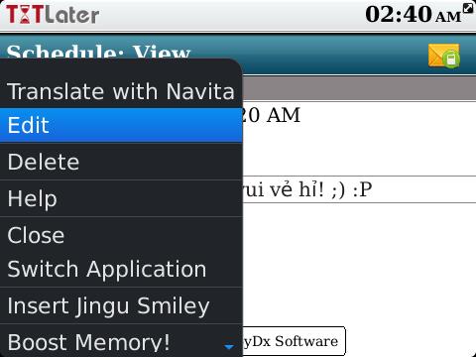Click the TXTLater logo
476x357 pixels.
click(53, 15)
